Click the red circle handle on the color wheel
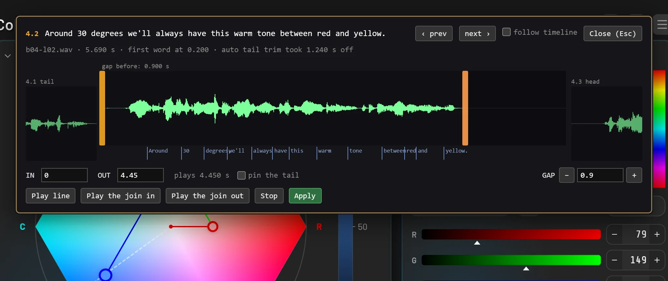Screen dimensions: 668x281 (213, 227)
